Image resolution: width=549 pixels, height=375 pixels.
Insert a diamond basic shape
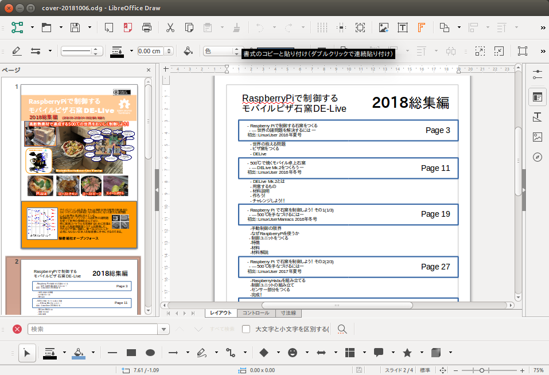pos(264,353)
